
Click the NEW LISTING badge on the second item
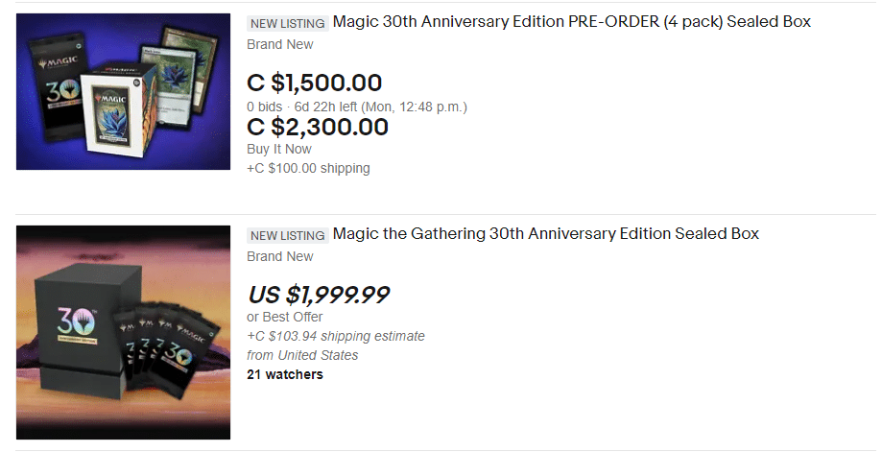point(287,234)
